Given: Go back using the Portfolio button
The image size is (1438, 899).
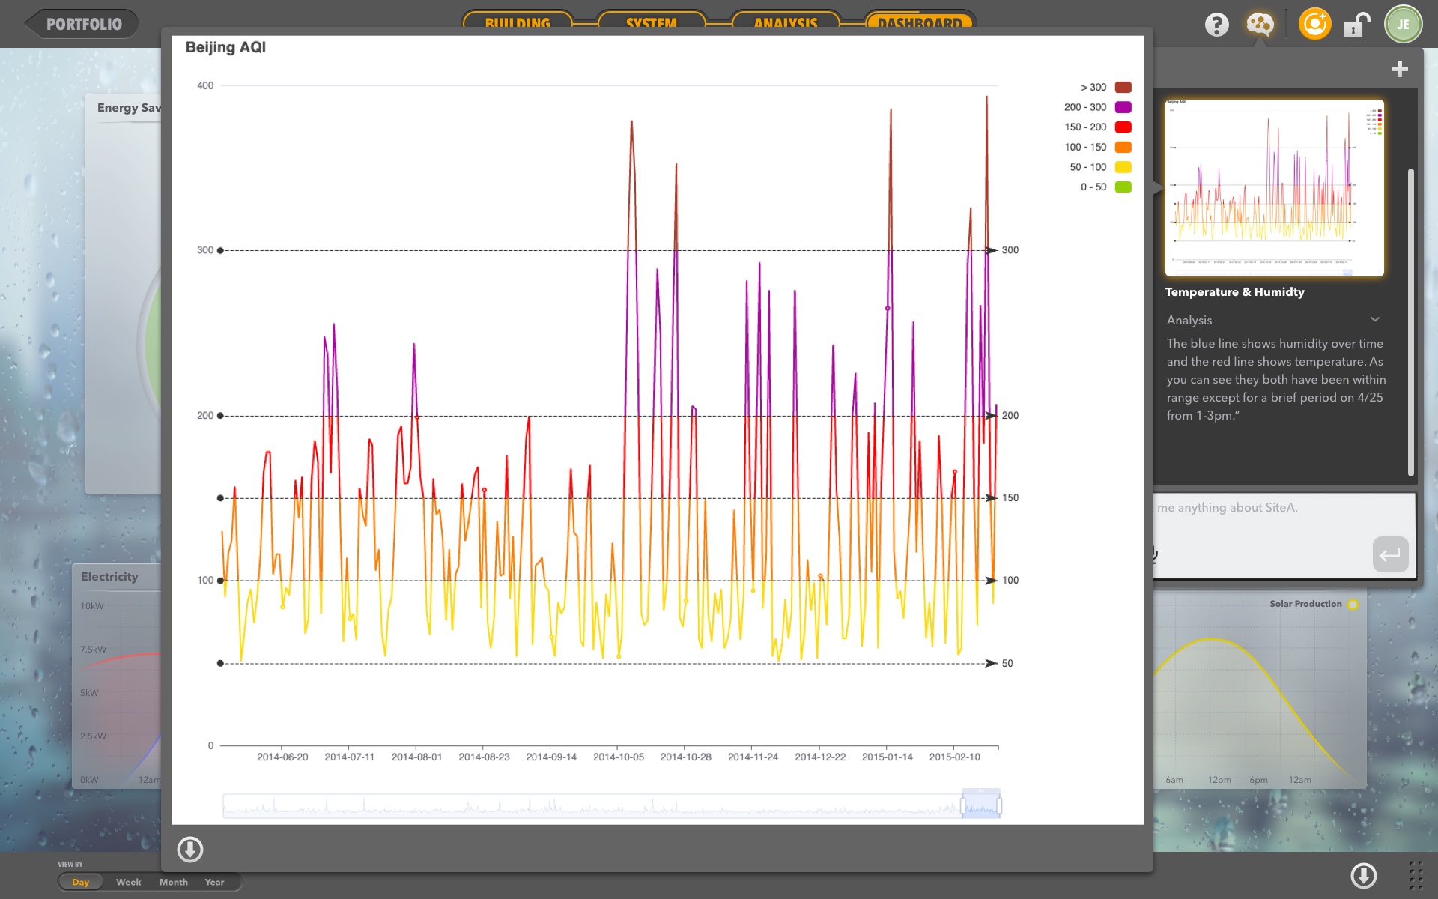Looking at the screenshot, I should tap(82, 24).
